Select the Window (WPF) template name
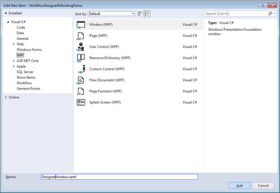The width and height of the screenshot is (280, 193). click(101, 25)
